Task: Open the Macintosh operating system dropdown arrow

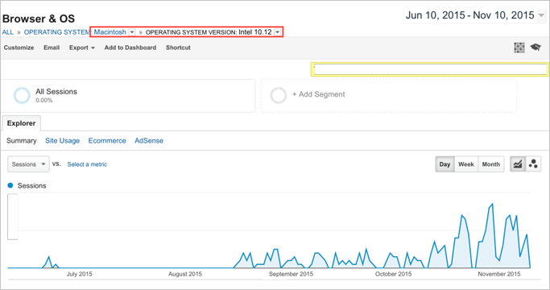Action: pyautogui.click(x=132, y=32)
